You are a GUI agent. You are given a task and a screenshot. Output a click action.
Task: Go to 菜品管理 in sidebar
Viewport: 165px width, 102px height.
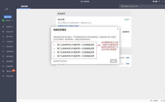point(9,61)
